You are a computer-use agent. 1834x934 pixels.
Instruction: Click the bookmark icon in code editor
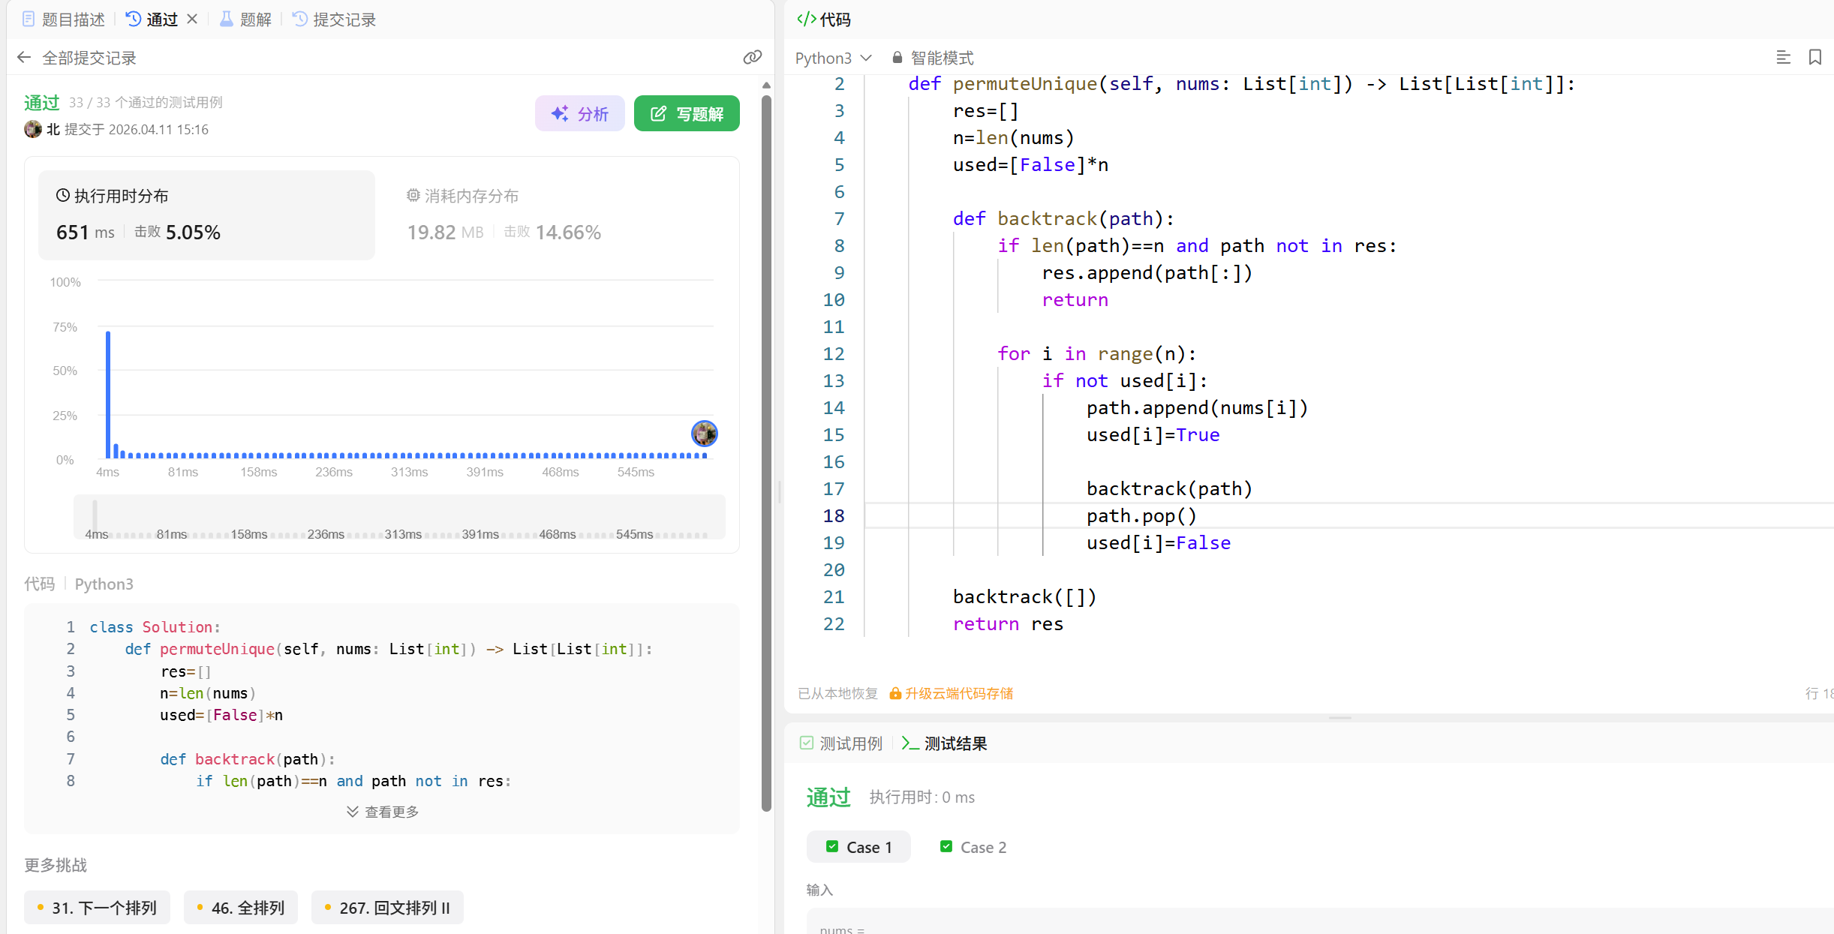[1814, 58]
